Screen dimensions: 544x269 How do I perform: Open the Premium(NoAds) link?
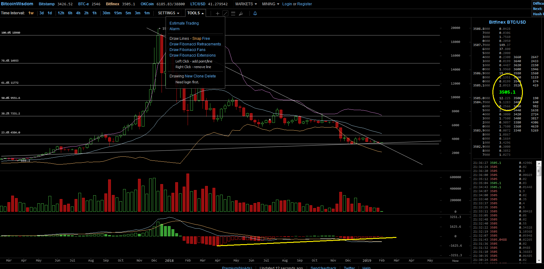click(x=237, y=268)
